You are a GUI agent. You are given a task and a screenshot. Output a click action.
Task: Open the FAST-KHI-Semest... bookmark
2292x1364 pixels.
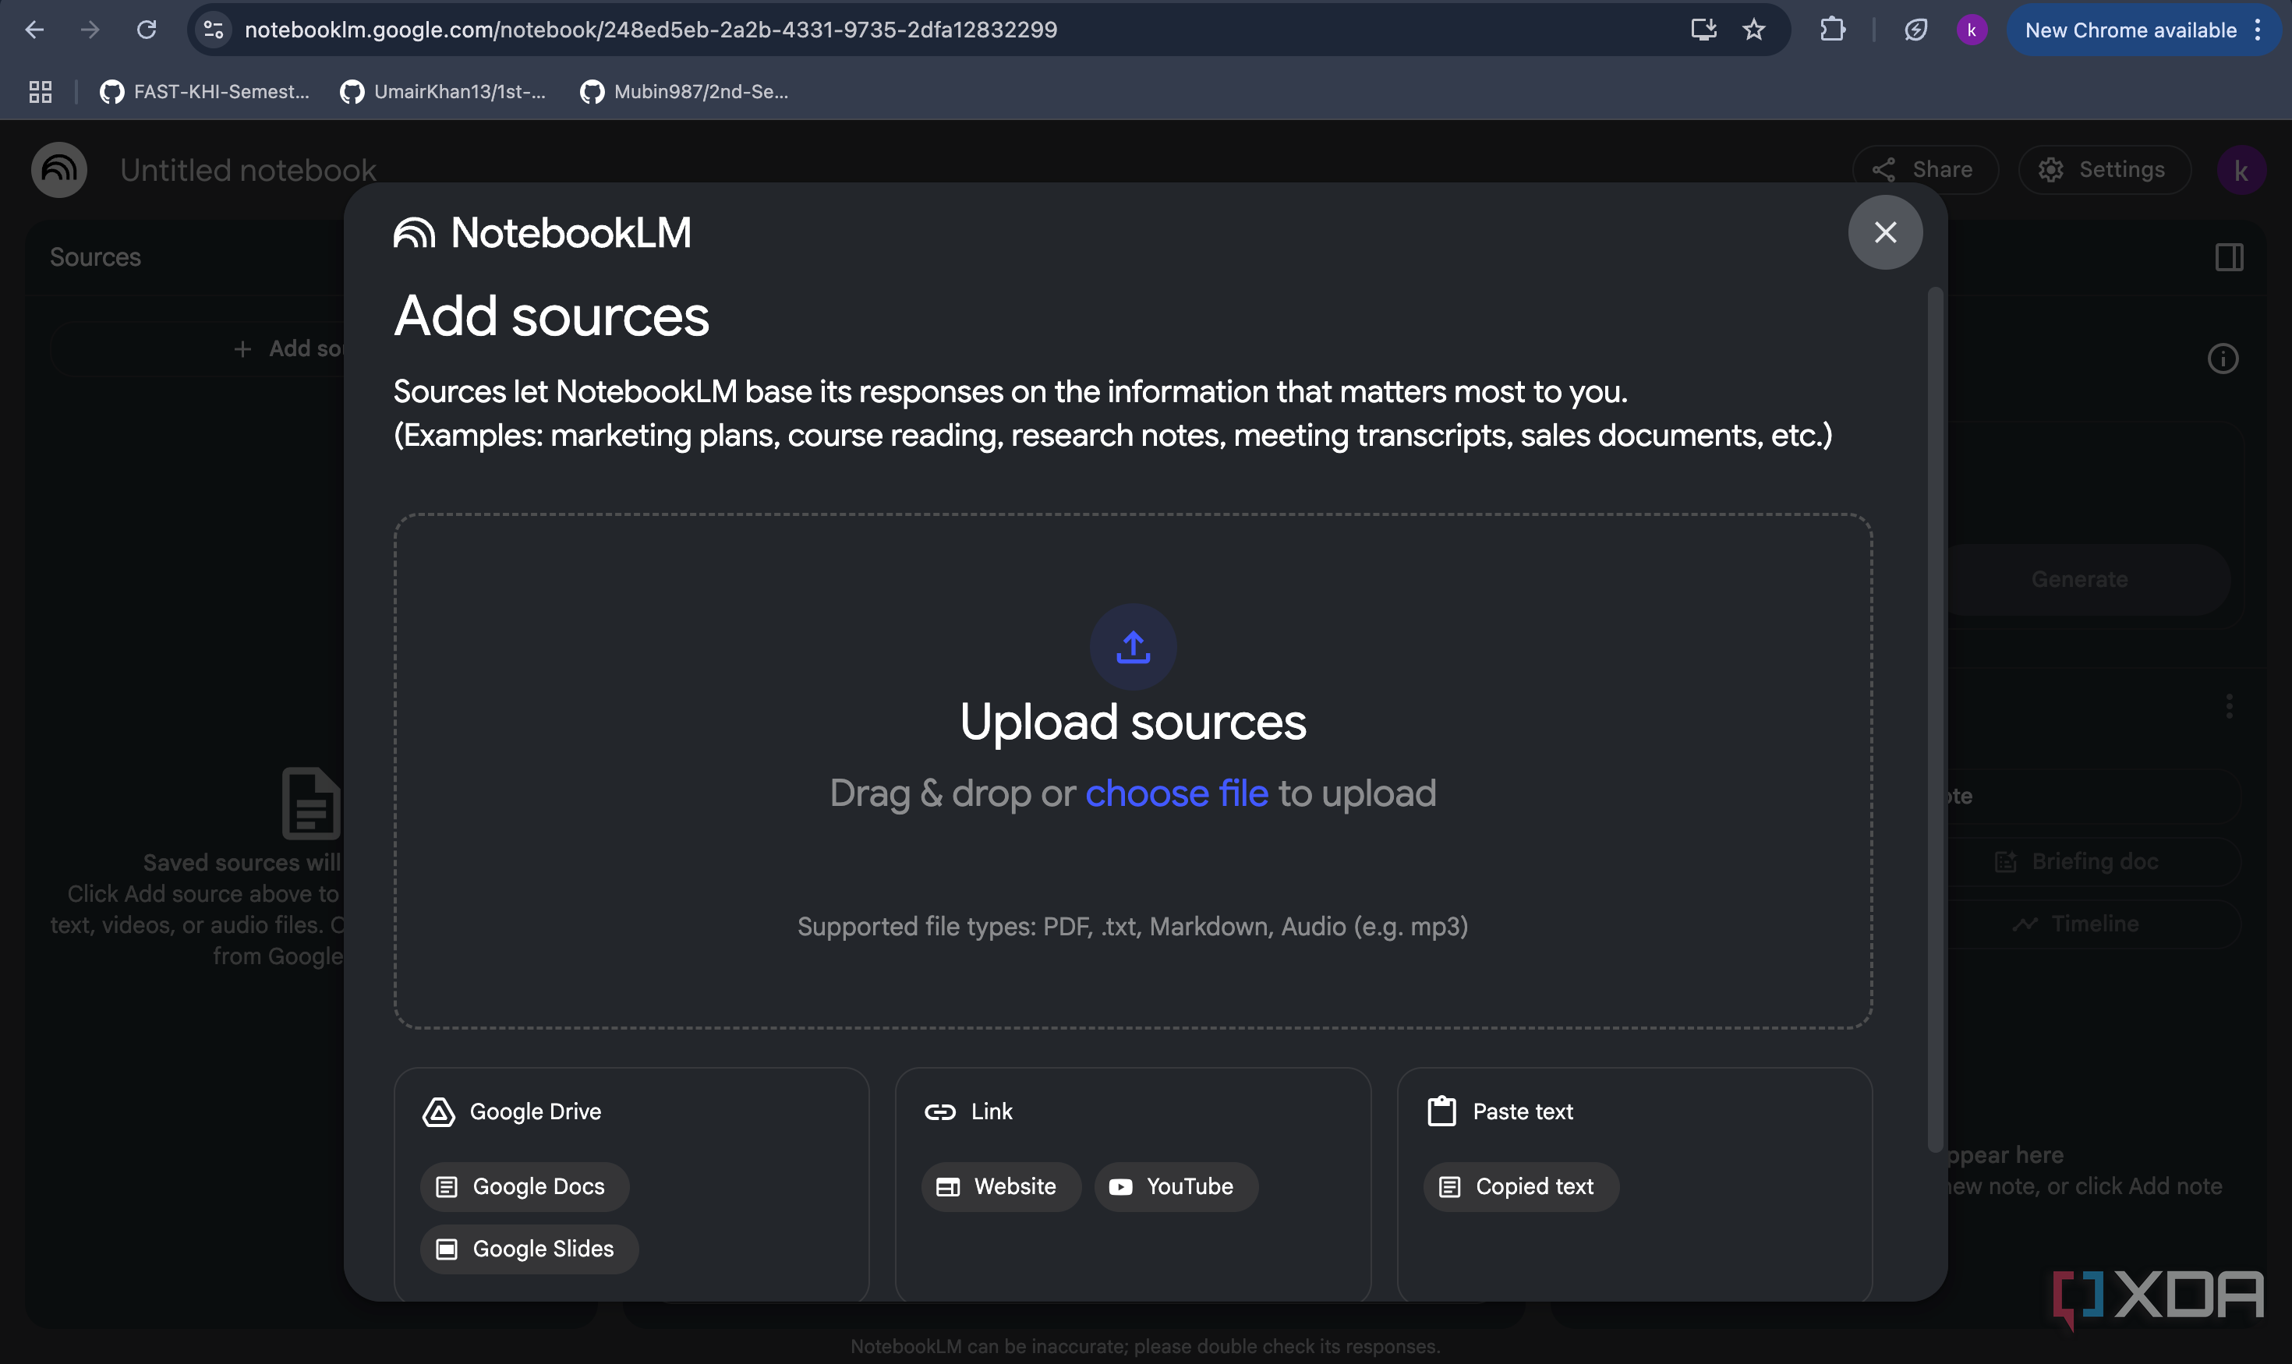[204, 92]
